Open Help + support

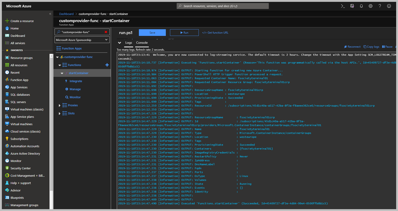click(x=18, y=183)
